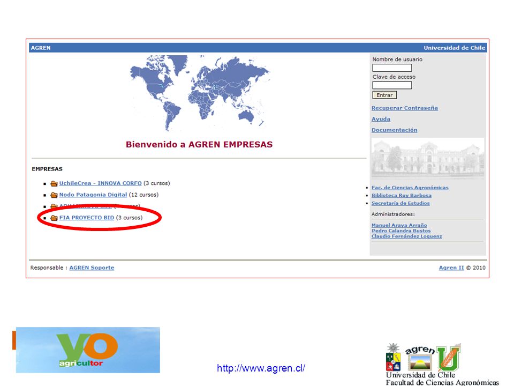
Task: Open Recuperar Contraseña link
Action: 405,108
